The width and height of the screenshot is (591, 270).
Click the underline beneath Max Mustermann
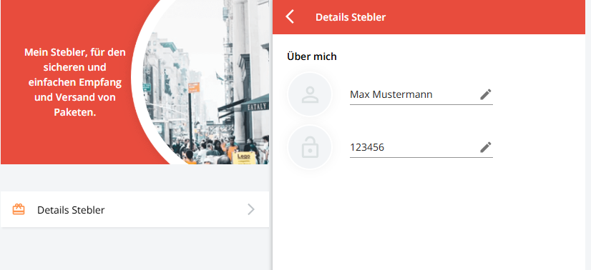[421, 104]
